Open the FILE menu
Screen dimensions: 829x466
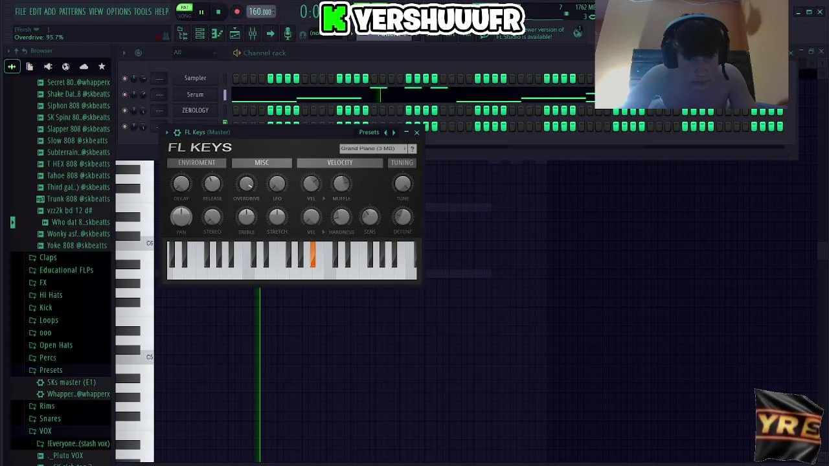pos(21,12)
